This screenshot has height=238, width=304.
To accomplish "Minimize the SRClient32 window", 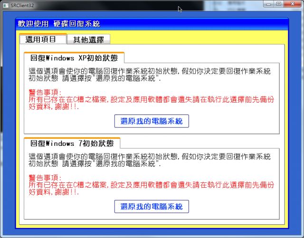I will tap(268, 4).
